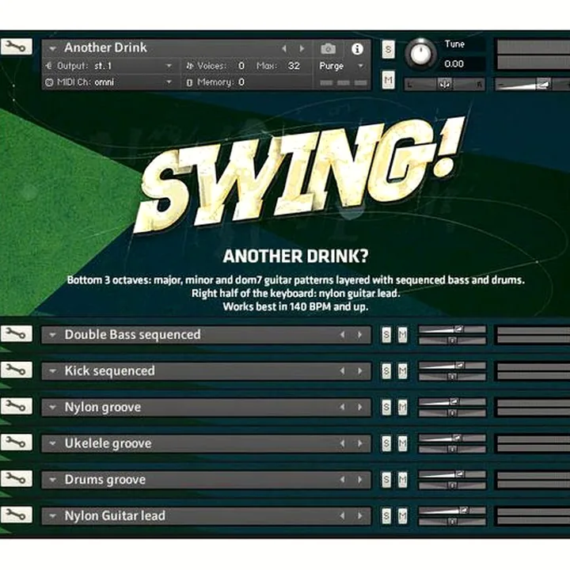570x570 pixels.
Task: Open wrench editor for Kick sequenced
Action: tap(17, 370)
